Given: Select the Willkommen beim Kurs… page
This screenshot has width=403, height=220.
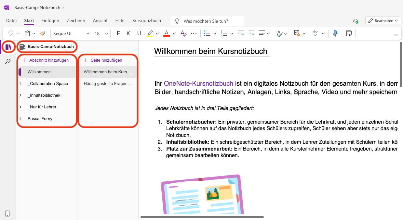Looking at the screenshot, I should click(108, 72).
